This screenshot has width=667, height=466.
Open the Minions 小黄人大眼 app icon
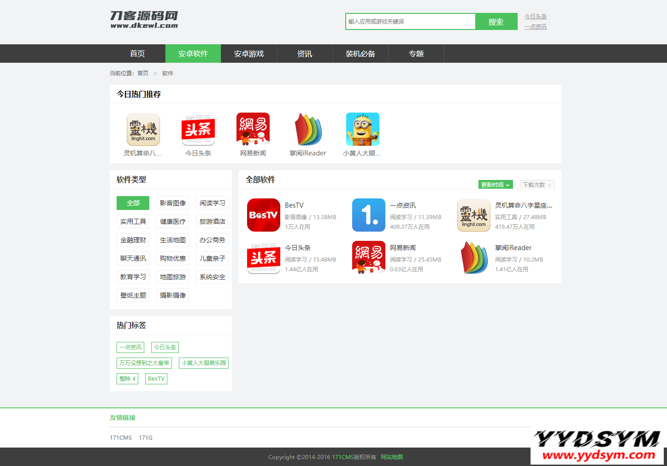363,129
